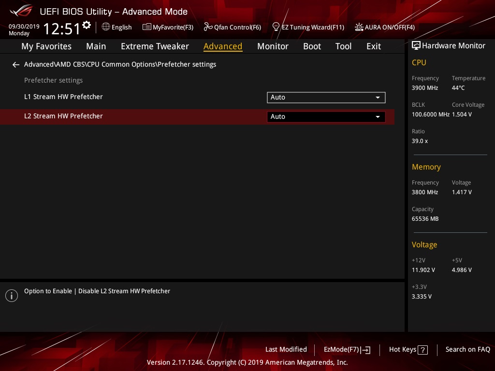
Task: Click the Hardware Monitor panel title
Action: point(453,46)
